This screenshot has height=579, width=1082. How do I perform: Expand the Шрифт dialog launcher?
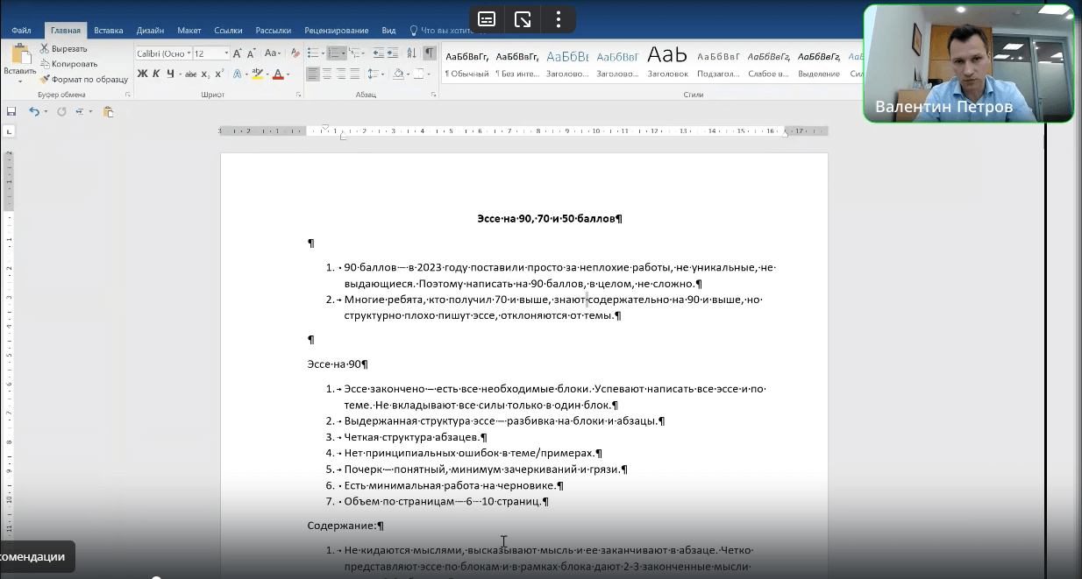tap(299, 95)
